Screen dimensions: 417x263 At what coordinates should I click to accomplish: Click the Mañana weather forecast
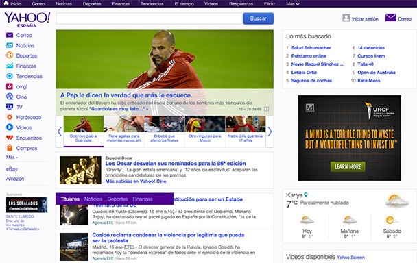tap(349, 227)
